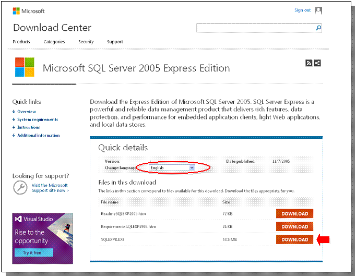356x277 pixels.
Task: Click the large four-color Windows logo
Action: click(25, 67)
